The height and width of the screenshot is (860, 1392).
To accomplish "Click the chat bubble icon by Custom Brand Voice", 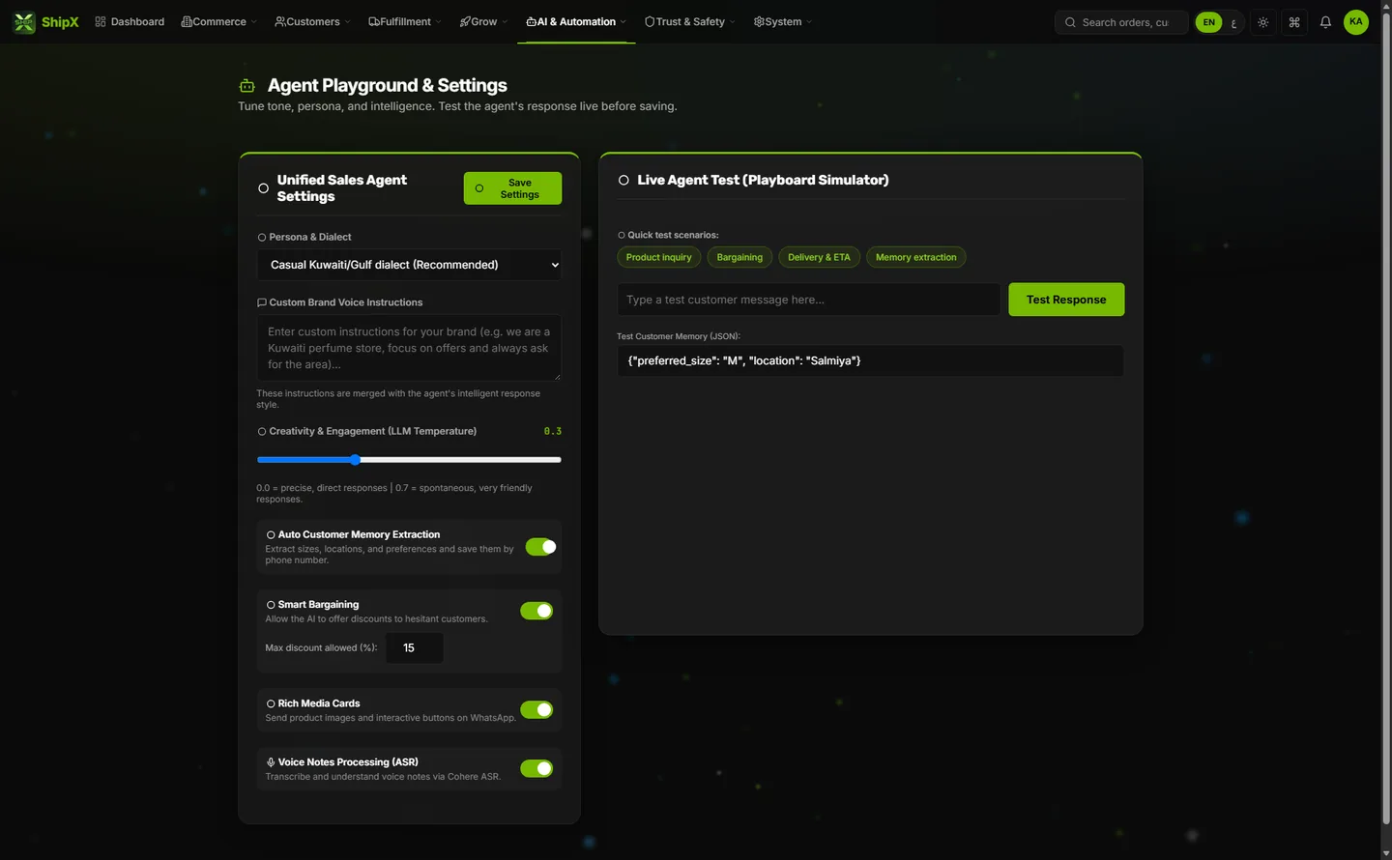I will point(261,302).
